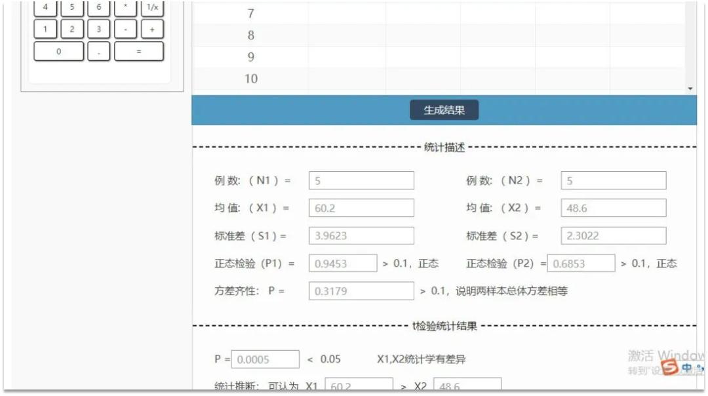Click the 方差齐性 P value field showing 0.3179
This screenshot has height=396, width=708.
pyautogui.click(x=361, y=290)
